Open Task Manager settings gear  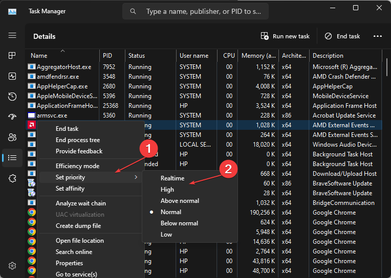click(x=12, y=266)
